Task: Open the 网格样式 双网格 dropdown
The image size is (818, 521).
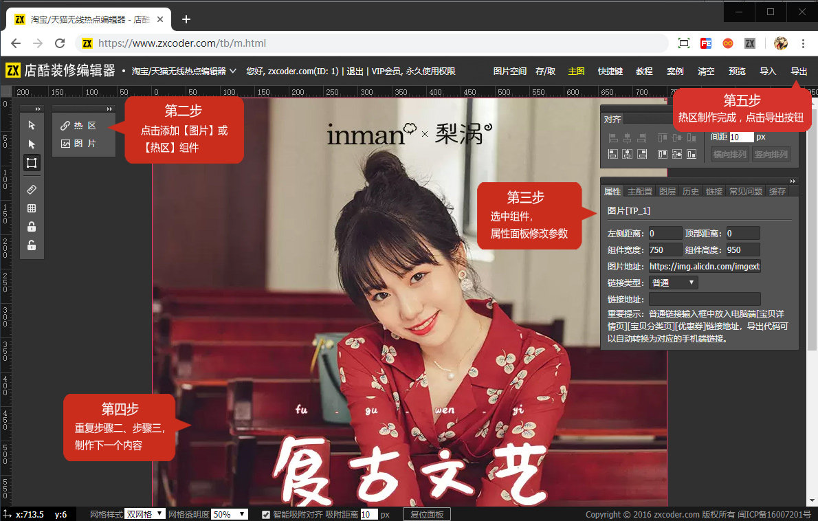Action: [x=145, y=514]
